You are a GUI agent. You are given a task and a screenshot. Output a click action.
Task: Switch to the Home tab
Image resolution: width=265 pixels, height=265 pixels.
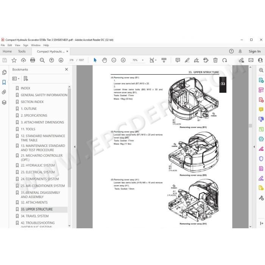pos(7,51)
